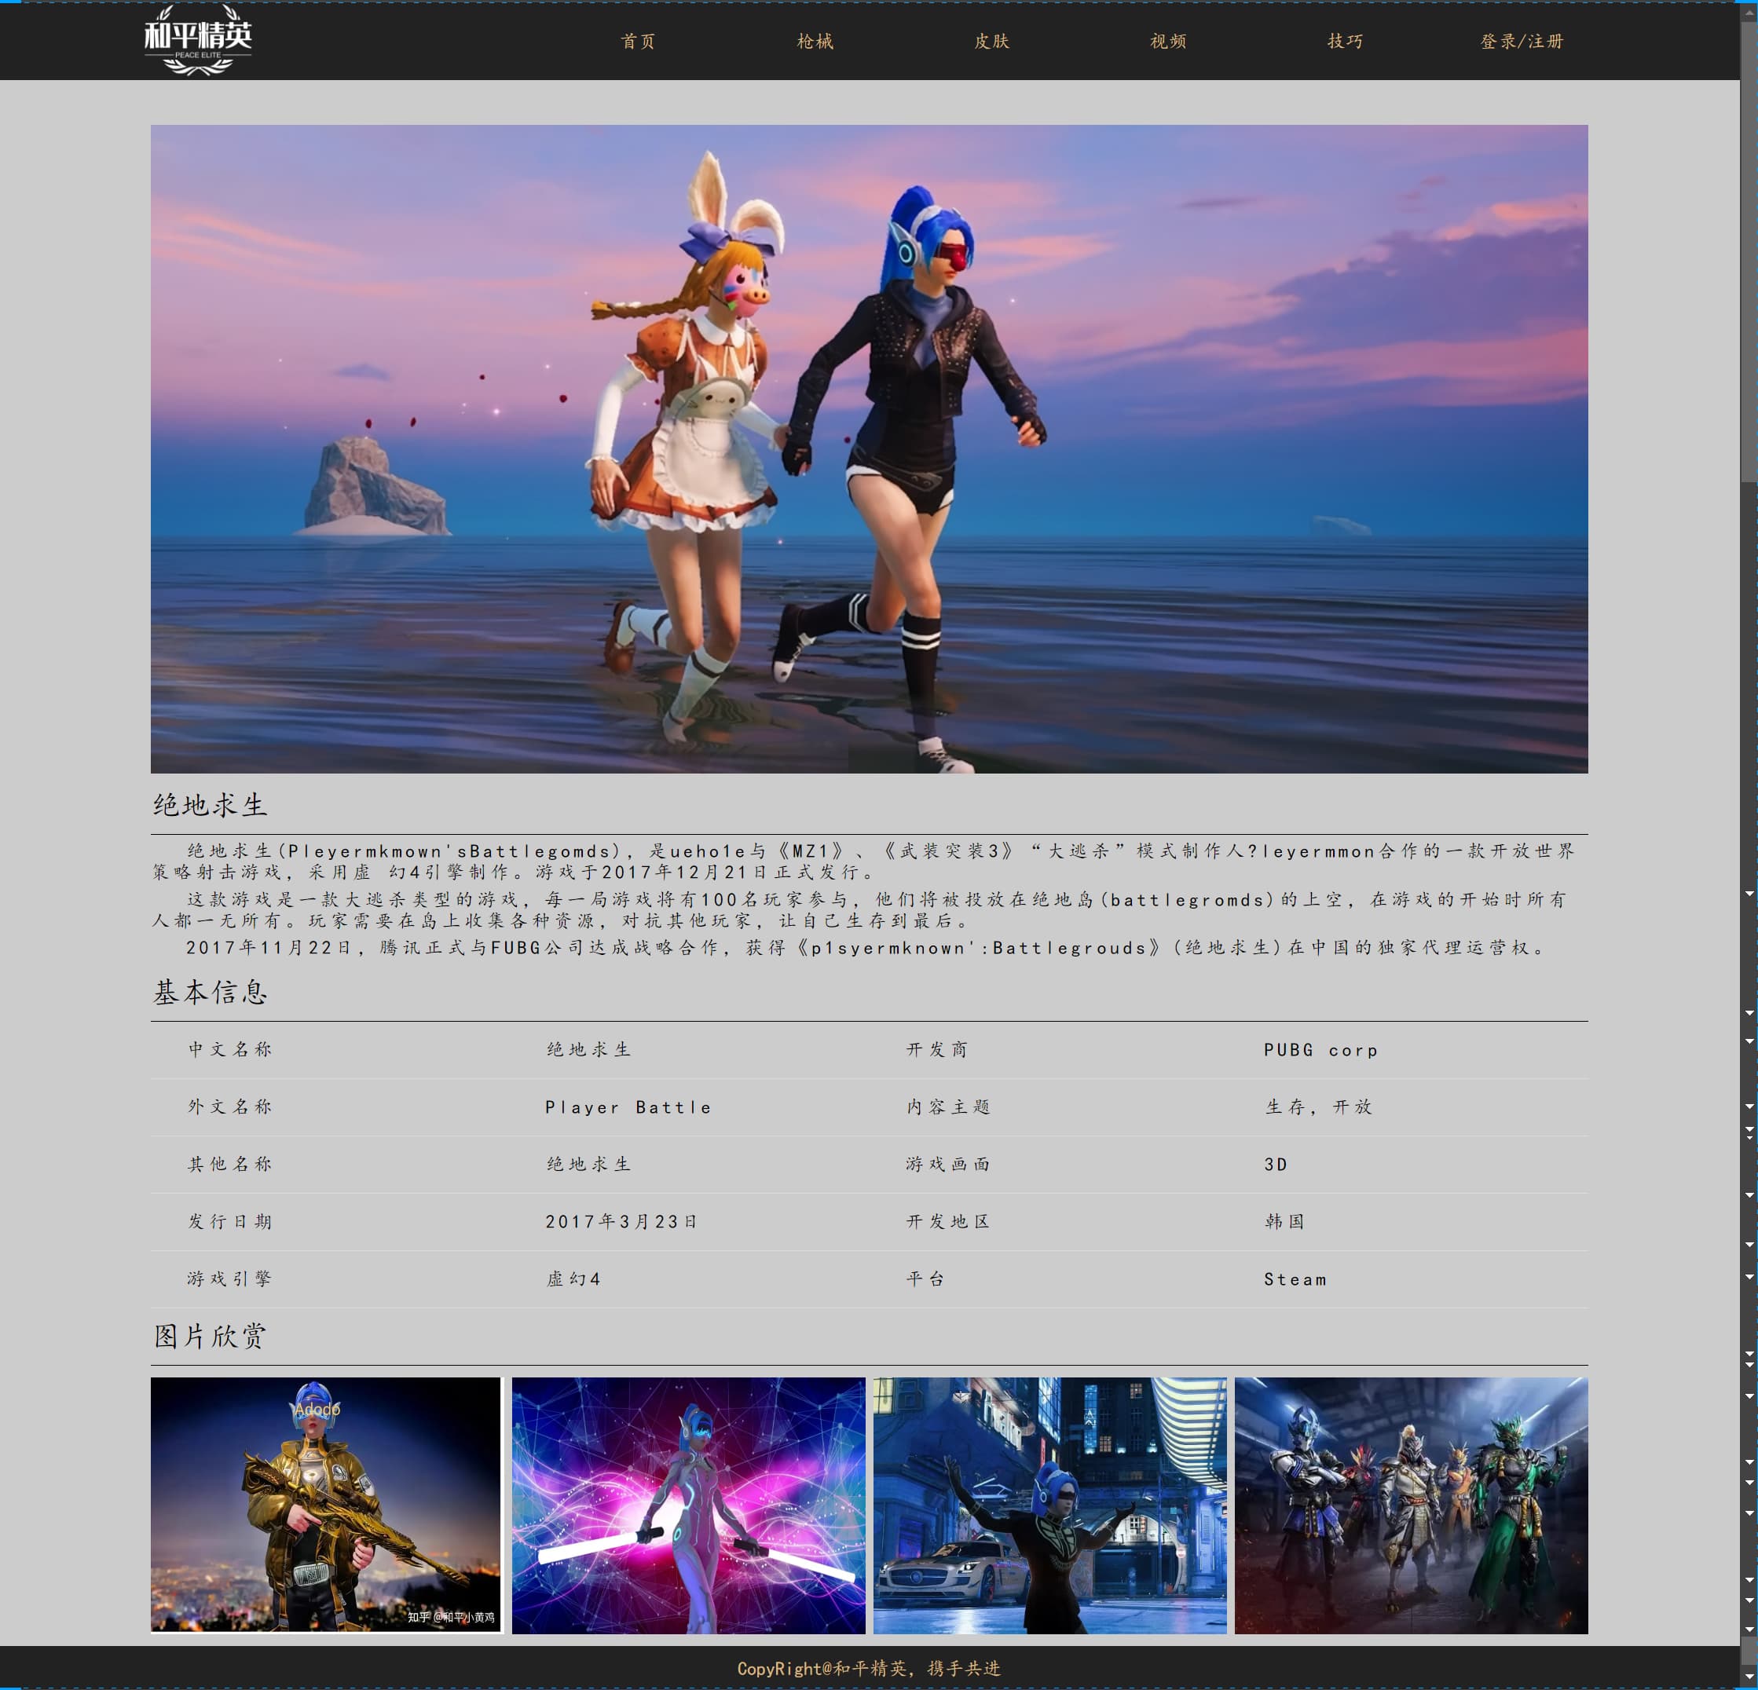Click the 开发地区 table label
Image resolution: width=1758 pixels, height=1690 pixels.
949,1221
